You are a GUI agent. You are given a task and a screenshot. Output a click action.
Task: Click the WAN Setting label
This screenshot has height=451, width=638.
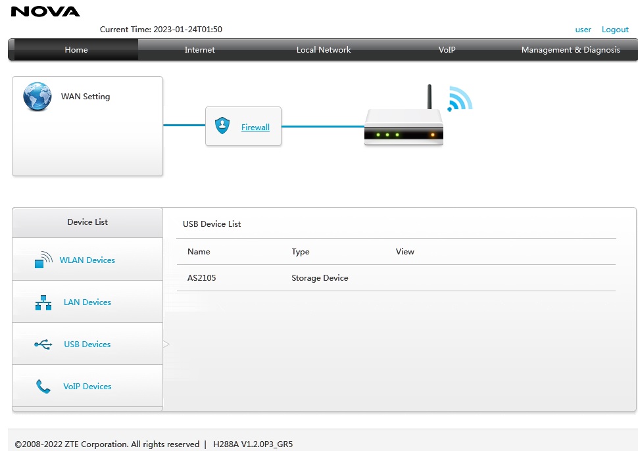click(86, 97)
